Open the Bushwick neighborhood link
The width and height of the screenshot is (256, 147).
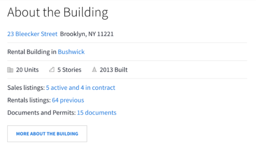71,52
